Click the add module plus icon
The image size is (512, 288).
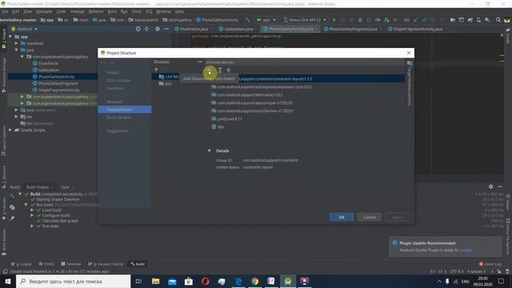[x=156, y=70]
